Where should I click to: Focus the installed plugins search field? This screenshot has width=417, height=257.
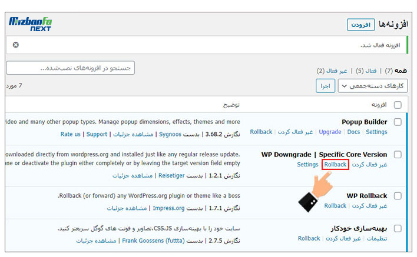[x=71, y=68]
